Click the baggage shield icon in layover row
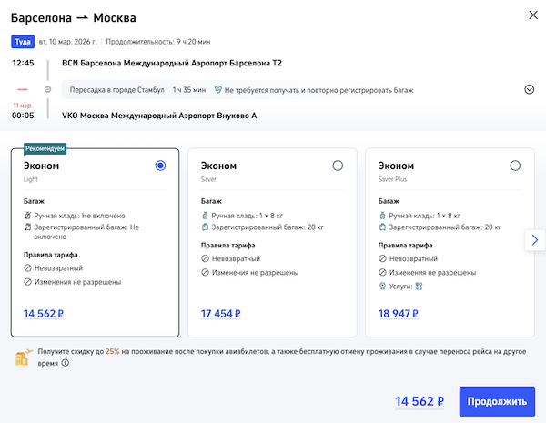Image resolution: width=546 pixels, height=423 pixels. coord(217,89)
